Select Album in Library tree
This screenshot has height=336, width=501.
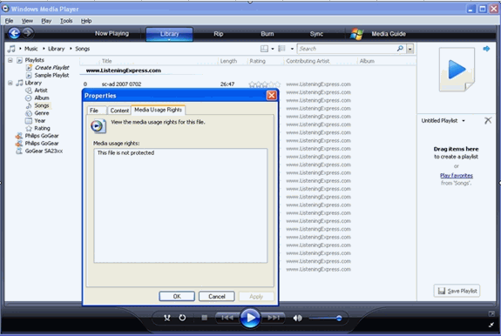(42, 98)
